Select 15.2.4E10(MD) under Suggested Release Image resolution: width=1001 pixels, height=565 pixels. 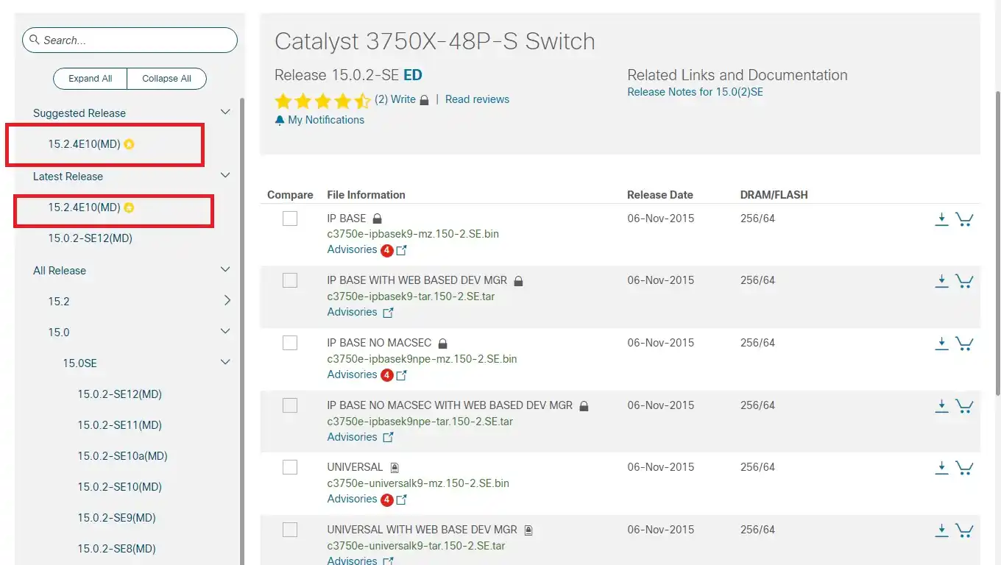84,144
